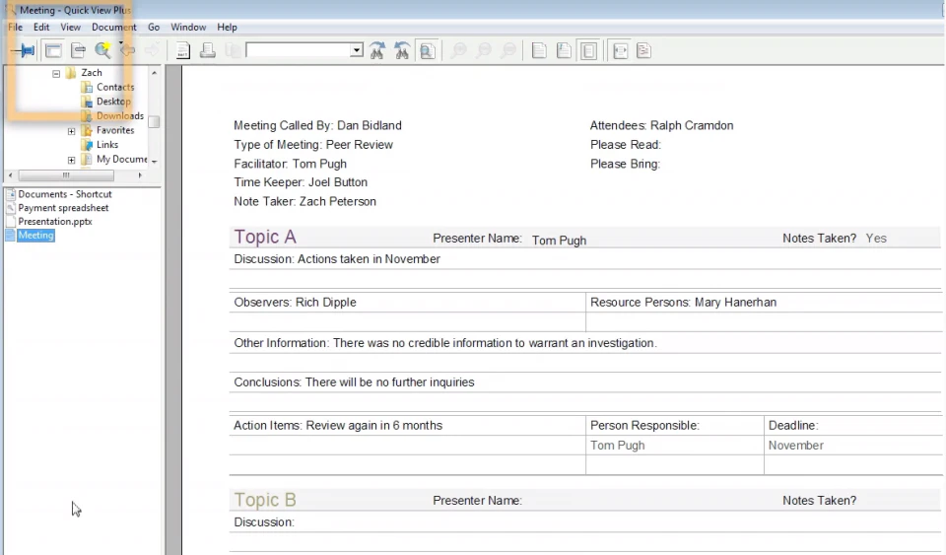The image size is (946, 555).
Task: Click the text document view icon
Action: 183,50
